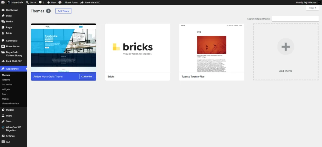Click the Settings icon in sidebar
This screenshot has width=322, height=147.
tap(3, 136)
